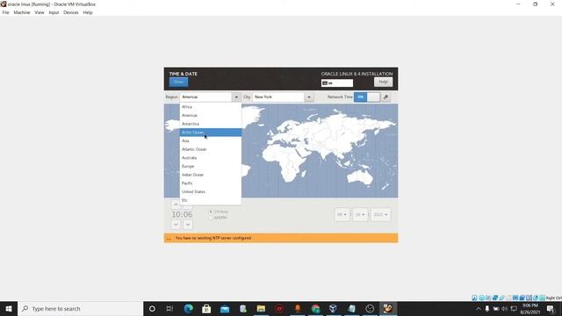Choose Indian Ocean in the Region list
Screen dimensions: 562x316
tap(211, 175)
